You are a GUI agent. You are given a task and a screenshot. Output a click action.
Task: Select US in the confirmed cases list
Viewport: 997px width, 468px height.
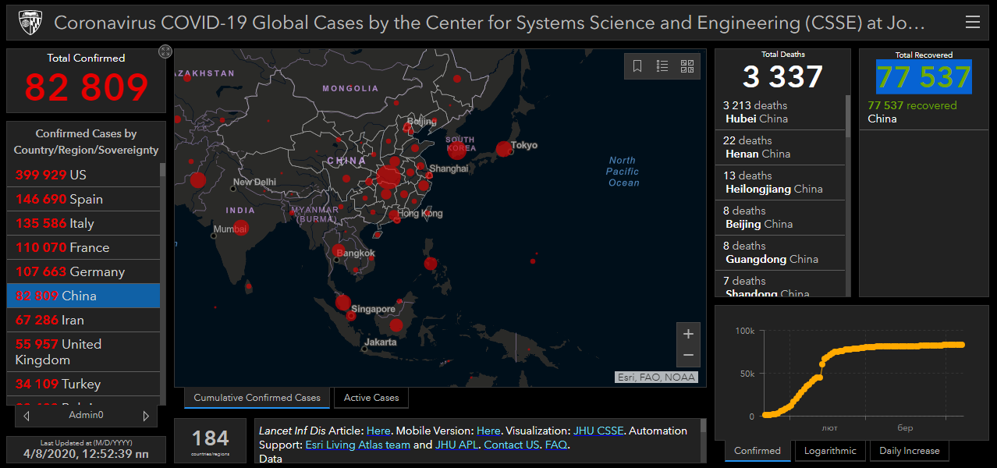tap(83, 175)
